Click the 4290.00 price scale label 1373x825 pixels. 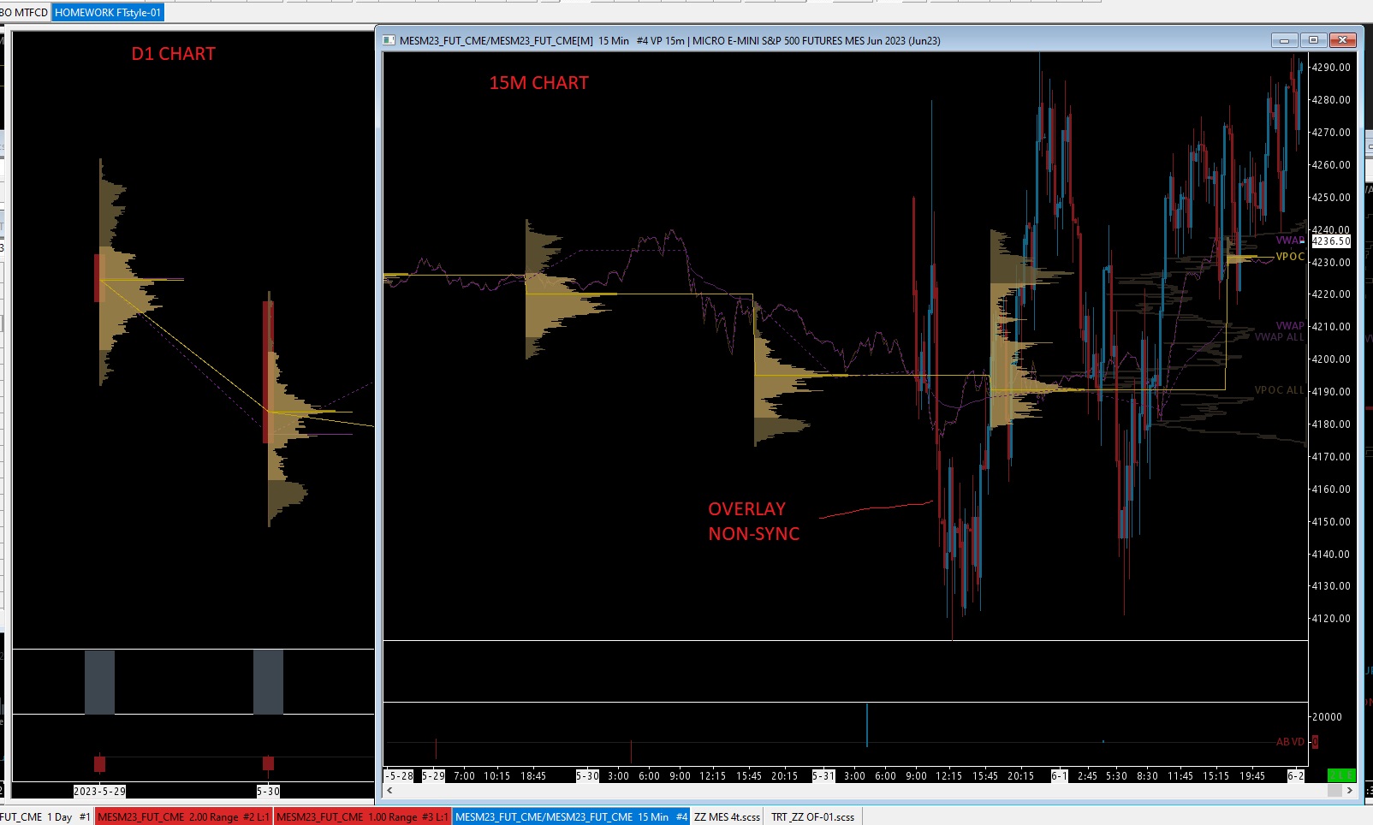1331,68
